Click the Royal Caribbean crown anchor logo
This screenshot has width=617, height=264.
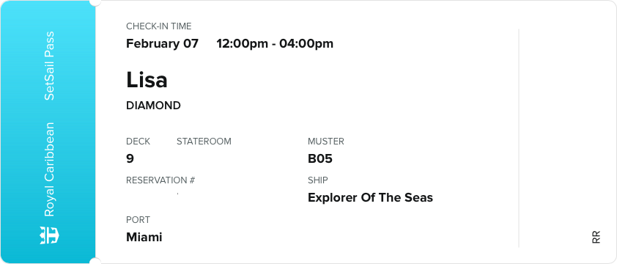(49, 235)
